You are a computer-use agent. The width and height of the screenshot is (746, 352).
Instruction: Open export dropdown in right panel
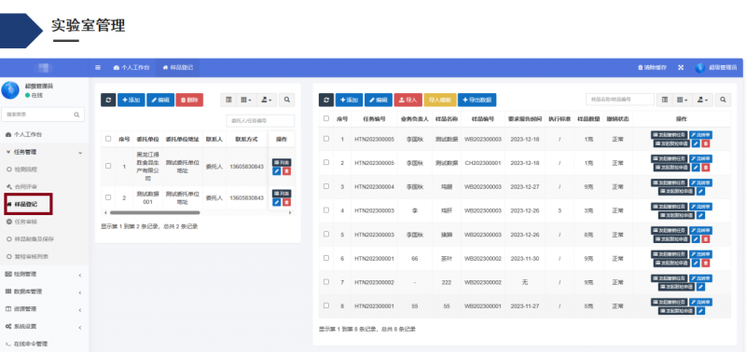[703, 100]
